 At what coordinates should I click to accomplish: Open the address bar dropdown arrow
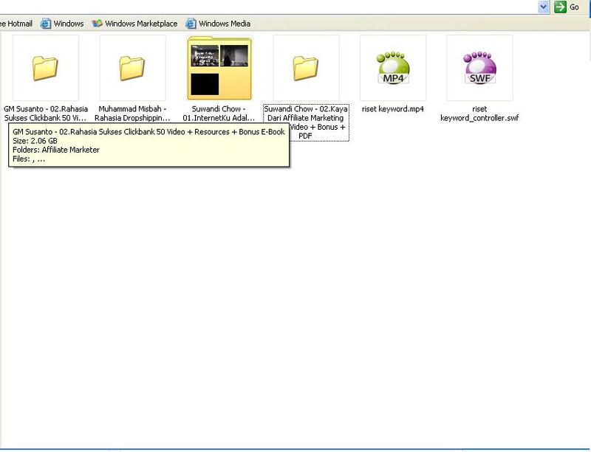click(543, 7)
